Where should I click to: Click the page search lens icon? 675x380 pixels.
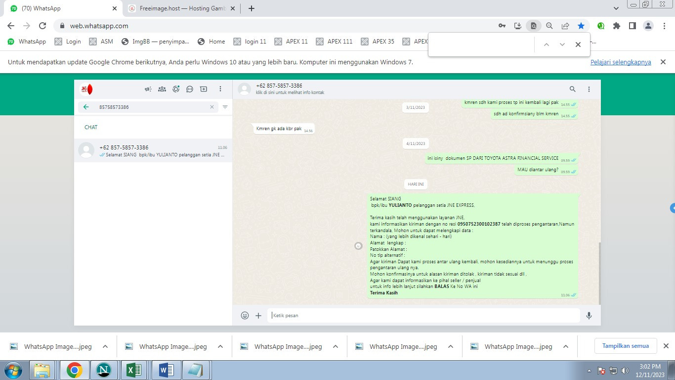534,26
